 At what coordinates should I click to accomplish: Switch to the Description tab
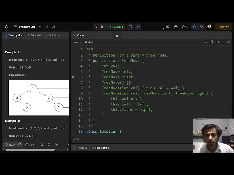tap(14, 35)
